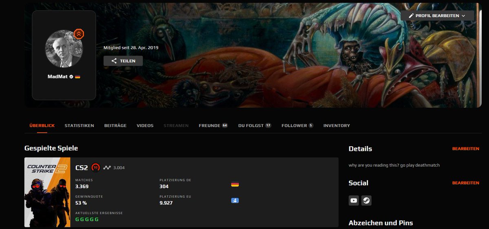Image resolution: width=489 pixels, height=229 pixels.
Task: Click the Gewinnquote value 53 %
Action: 81,203
